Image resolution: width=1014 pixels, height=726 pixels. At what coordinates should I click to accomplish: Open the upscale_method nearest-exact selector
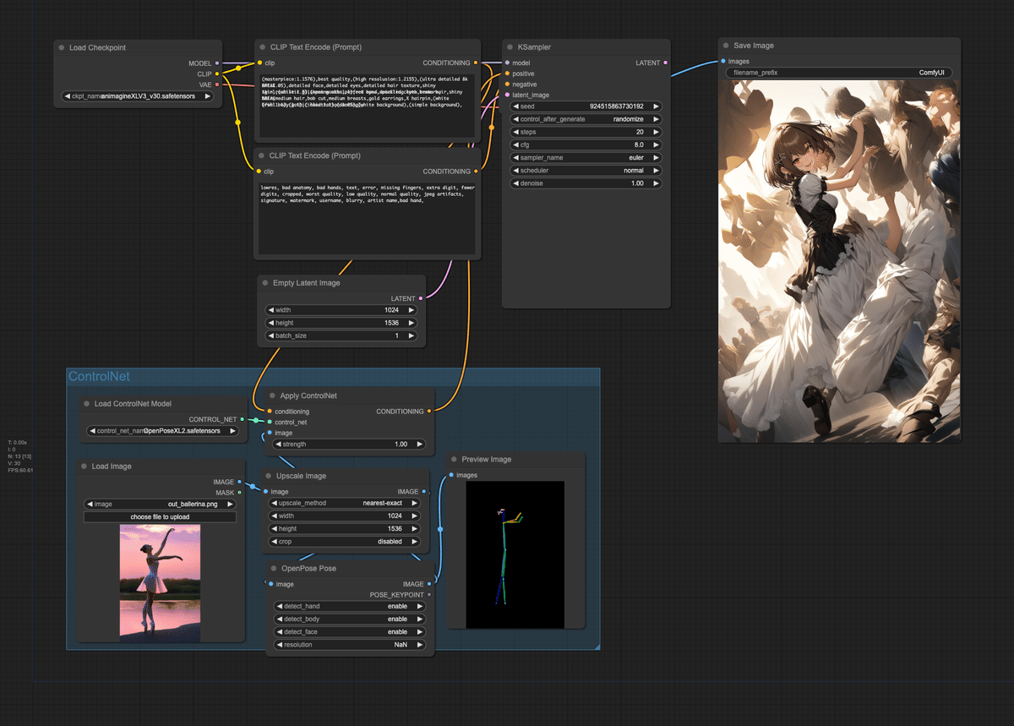pos(345,502)
